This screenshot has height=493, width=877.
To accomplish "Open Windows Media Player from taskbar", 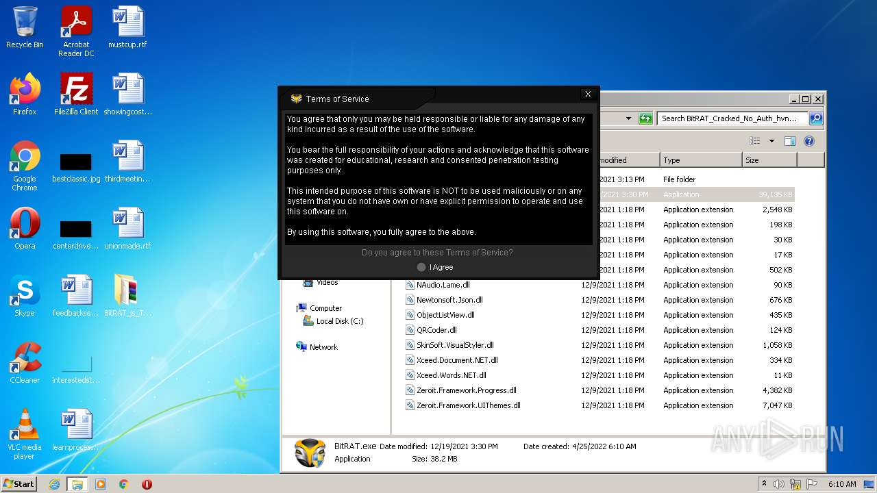I will 101,484.
